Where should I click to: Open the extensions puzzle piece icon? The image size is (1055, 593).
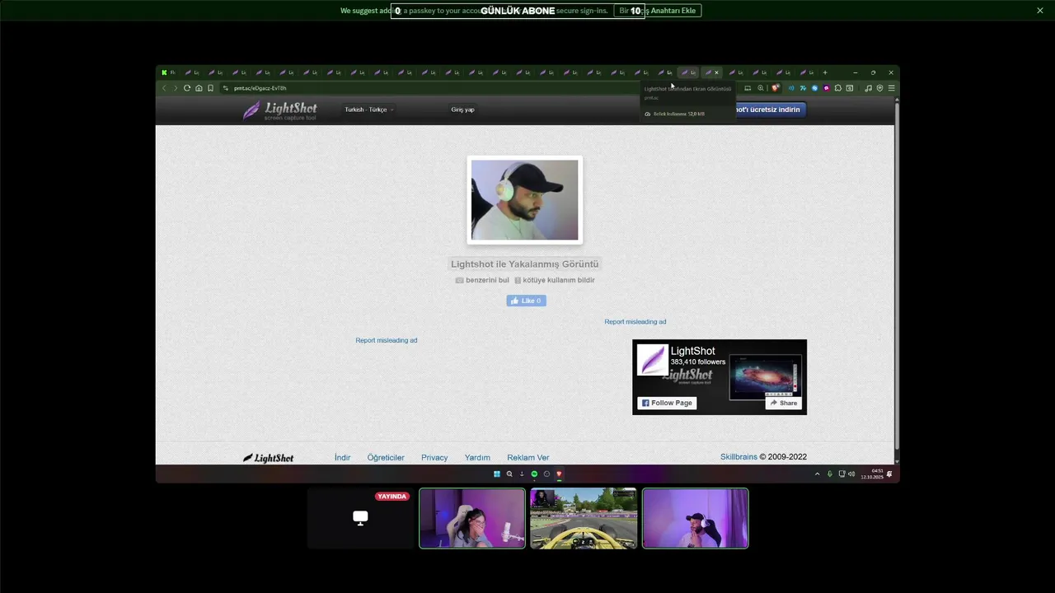[837, 88]
